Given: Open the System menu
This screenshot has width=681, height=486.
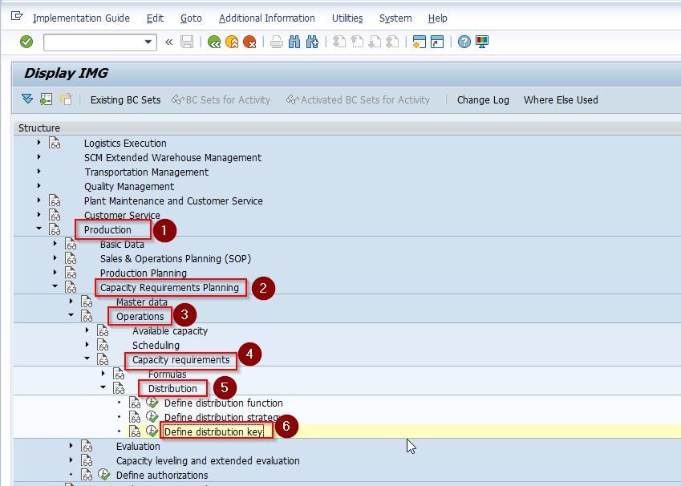Looking at the screenshot, I should (395, 18).
